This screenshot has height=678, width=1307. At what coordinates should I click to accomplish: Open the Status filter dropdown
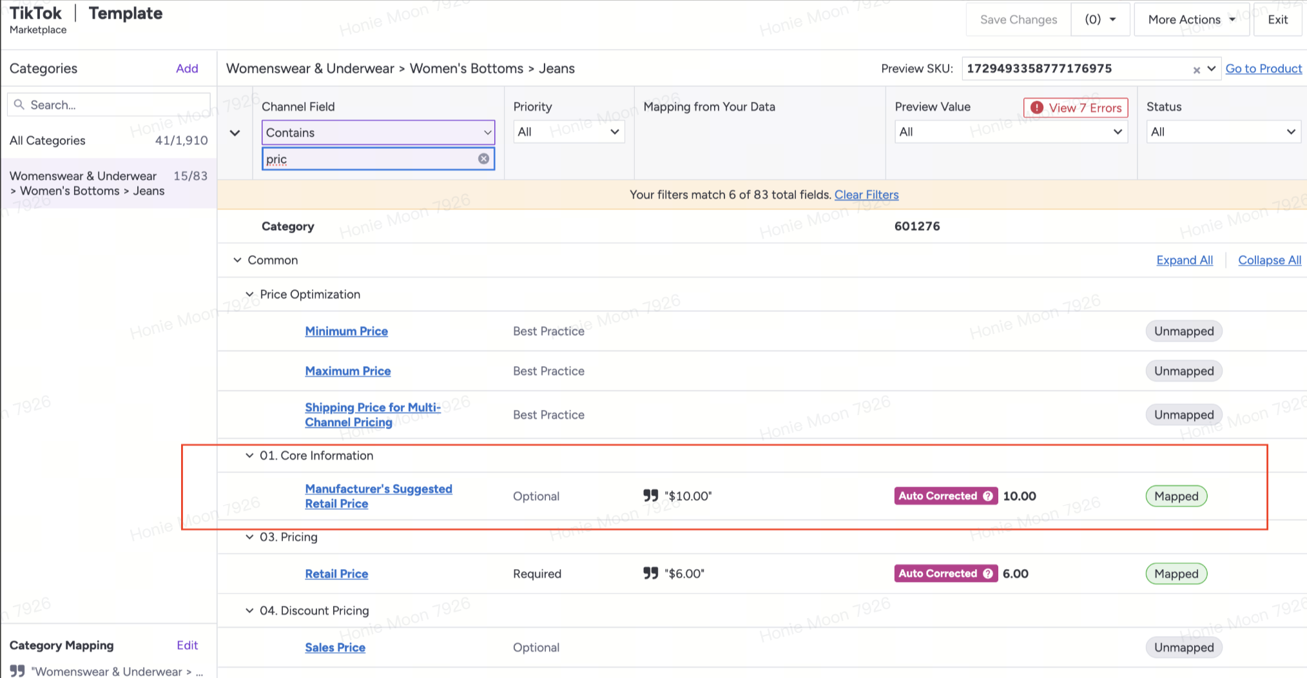pyautogui.click(x=1223, y=132)
